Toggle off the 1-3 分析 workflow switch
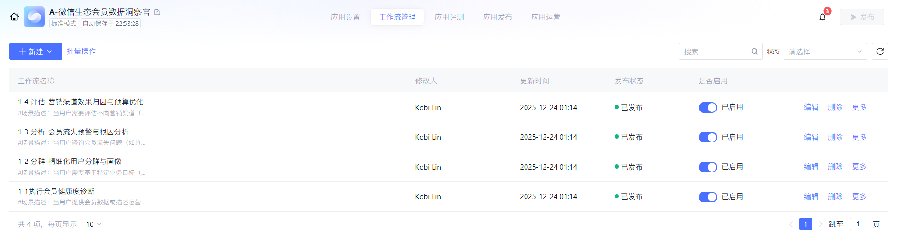 708,137
